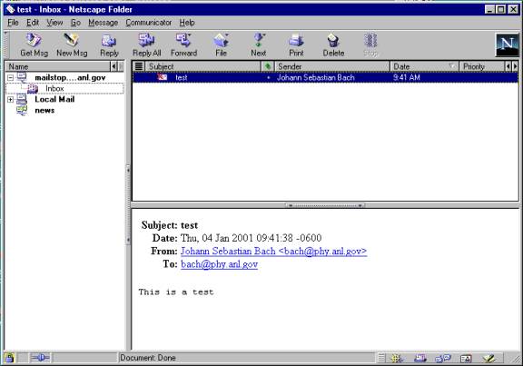Toggle the online/offline plug icon in status bar
The height and width of the screenshot is (366, 523).
click(x=40, y=358)
